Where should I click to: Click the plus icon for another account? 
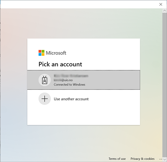tap(45, 99)
